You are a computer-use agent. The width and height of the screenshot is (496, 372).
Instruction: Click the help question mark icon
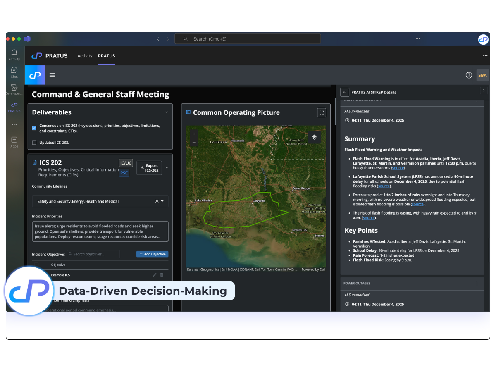pyautogui.click(x=469, y=75)
